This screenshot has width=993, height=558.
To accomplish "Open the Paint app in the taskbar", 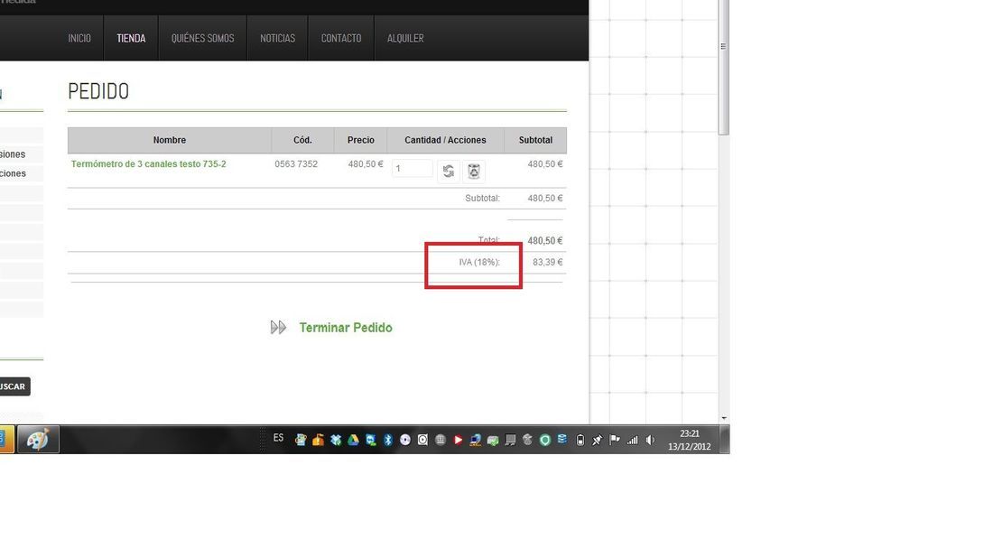I will [38, 439].
